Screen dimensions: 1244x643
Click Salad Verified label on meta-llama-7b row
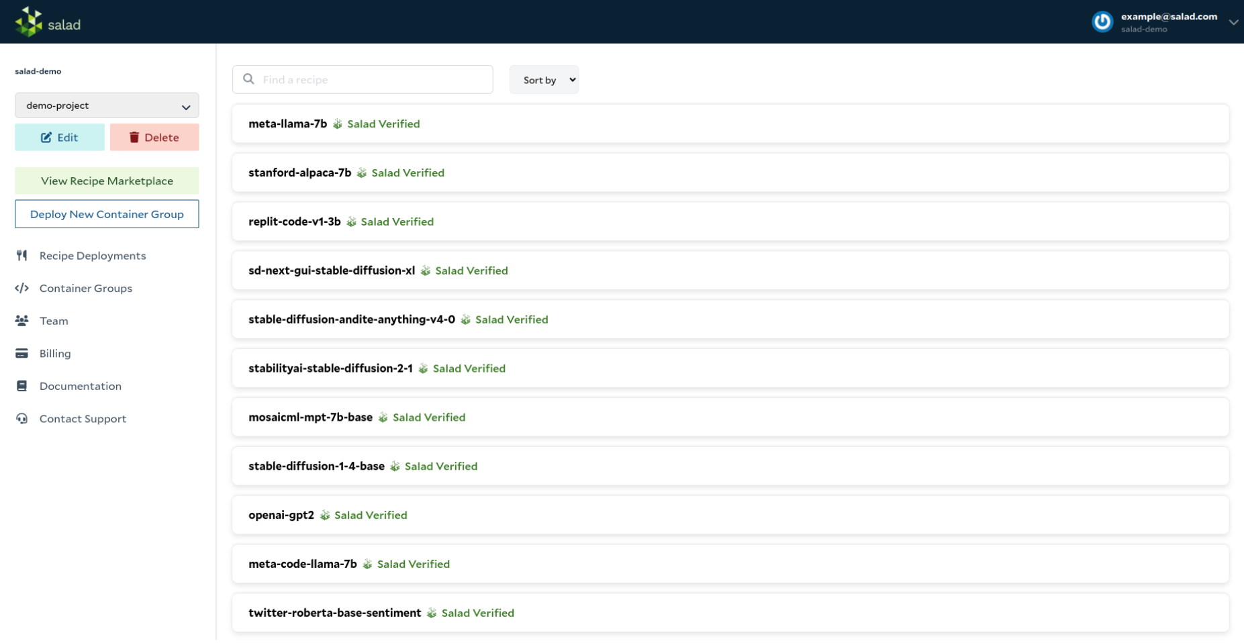[383, 124]
